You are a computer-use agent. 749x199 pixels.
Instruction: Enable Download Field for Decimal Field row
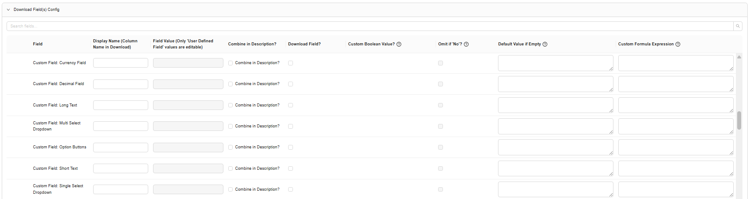(x=290, y=84)
